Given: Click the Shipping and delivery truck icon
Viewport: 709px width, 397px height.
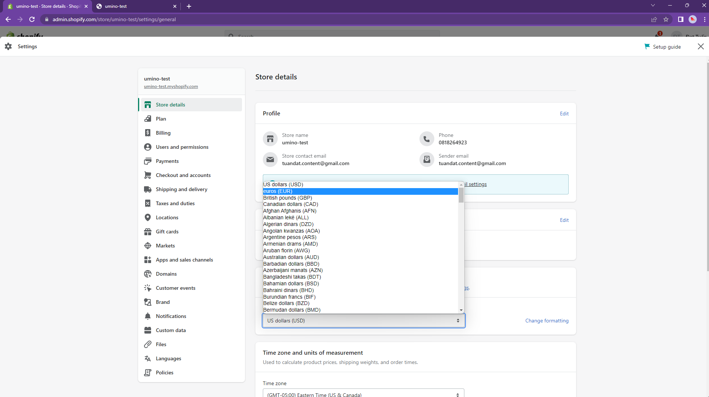Looking at the screenshot, I should click(148, 189).
